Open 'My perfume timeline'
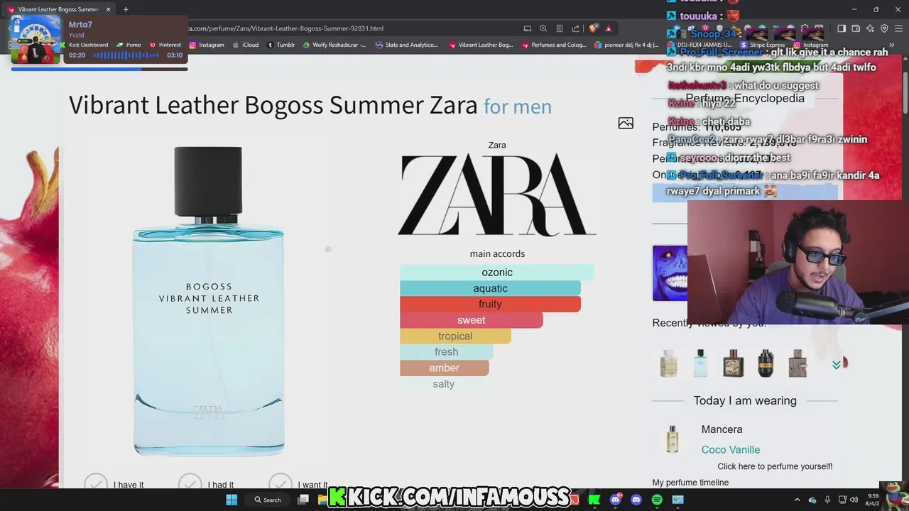The height and width of the screenshot is (511, 909). tap(690, 483)
